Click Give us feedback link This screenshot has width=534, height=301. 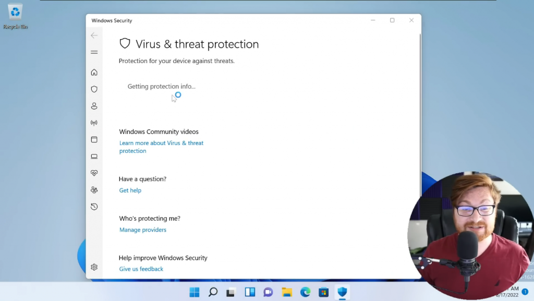coord(141,269)
